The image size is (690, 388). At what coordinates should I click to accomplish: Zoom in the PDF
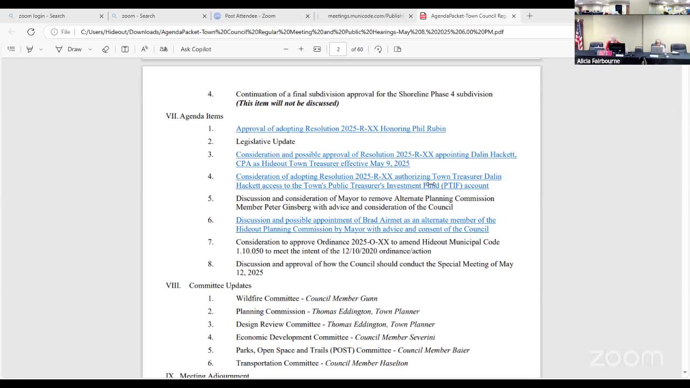(301, 49)
